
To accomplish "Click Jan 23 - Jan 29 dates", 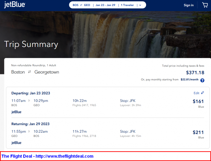I will pyautogui.click(x=105, y=5).
